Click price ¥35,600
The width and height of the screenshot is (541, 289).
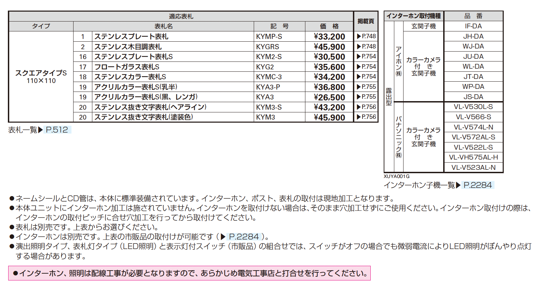[x=329, y=67]
